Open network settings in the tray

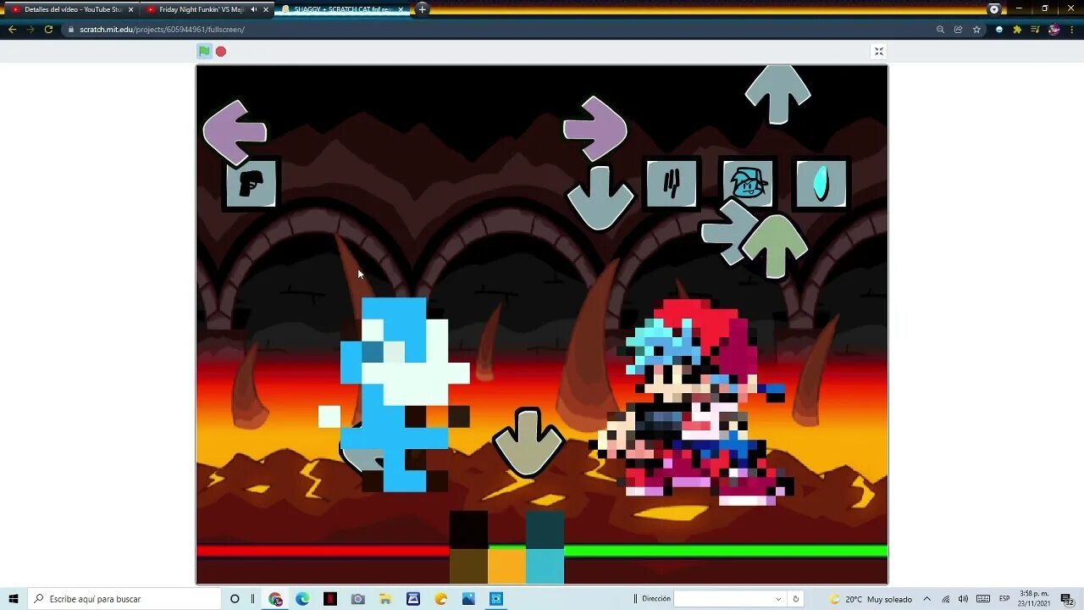(x=946, y=599)
